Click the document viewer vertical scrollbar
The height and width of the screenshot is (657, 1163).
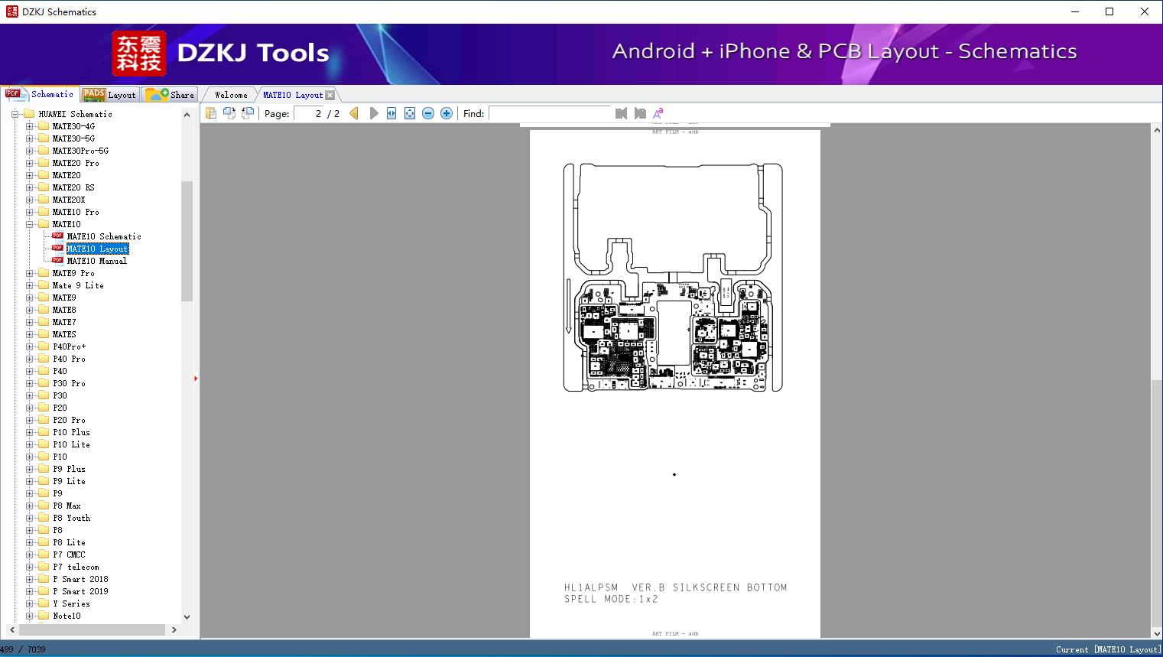(x=1156, y=382)
